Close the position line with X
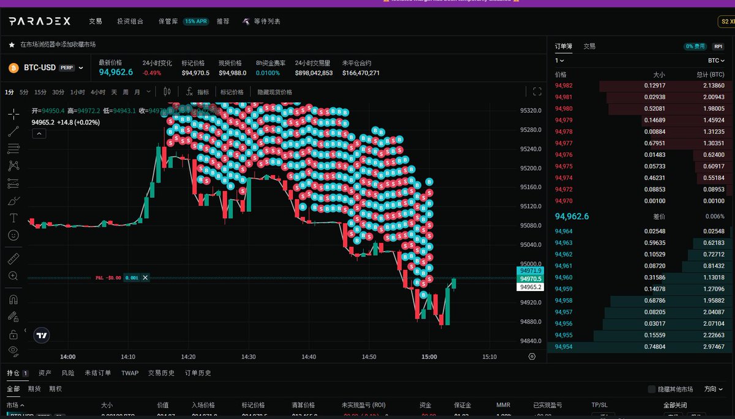The height and width of the screenshot is (419, 735). click(x=145, y=278)
